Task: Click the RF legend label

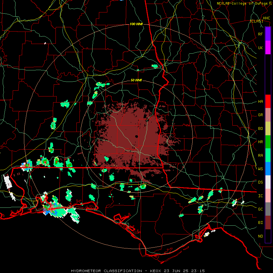Action: click(x=260, y=34)
